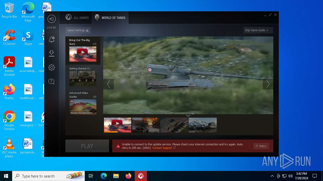The image size is (323, 181).
Task: Switch to the All Games tab
Action: pos(77,18)
